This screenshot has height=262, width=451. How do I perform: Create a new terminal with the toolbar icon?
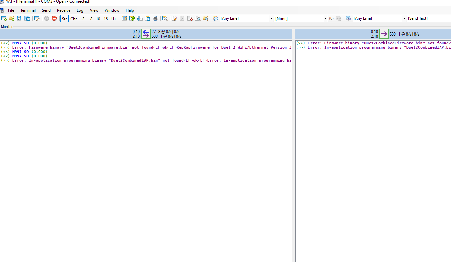pyautogui.click(x=4, y=18)
